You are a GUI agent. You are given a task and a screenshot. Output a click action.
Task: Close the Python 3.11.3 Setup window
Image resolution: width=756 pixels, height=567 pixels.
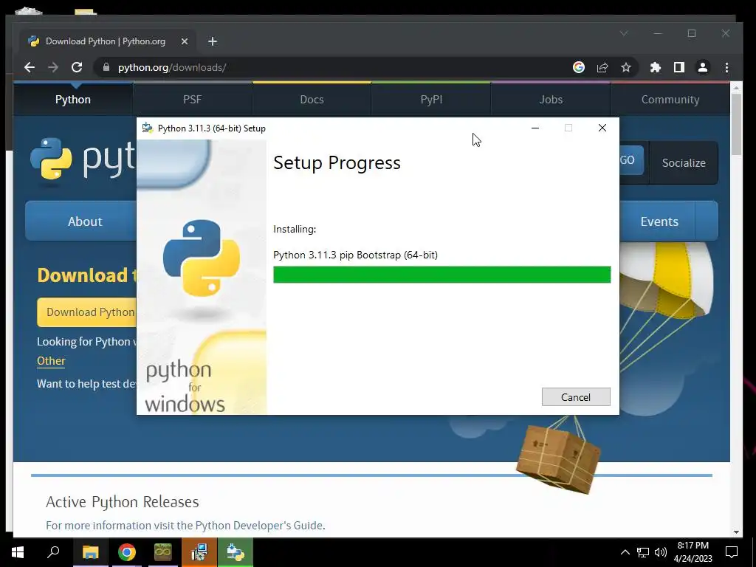[x=602, y=128]
